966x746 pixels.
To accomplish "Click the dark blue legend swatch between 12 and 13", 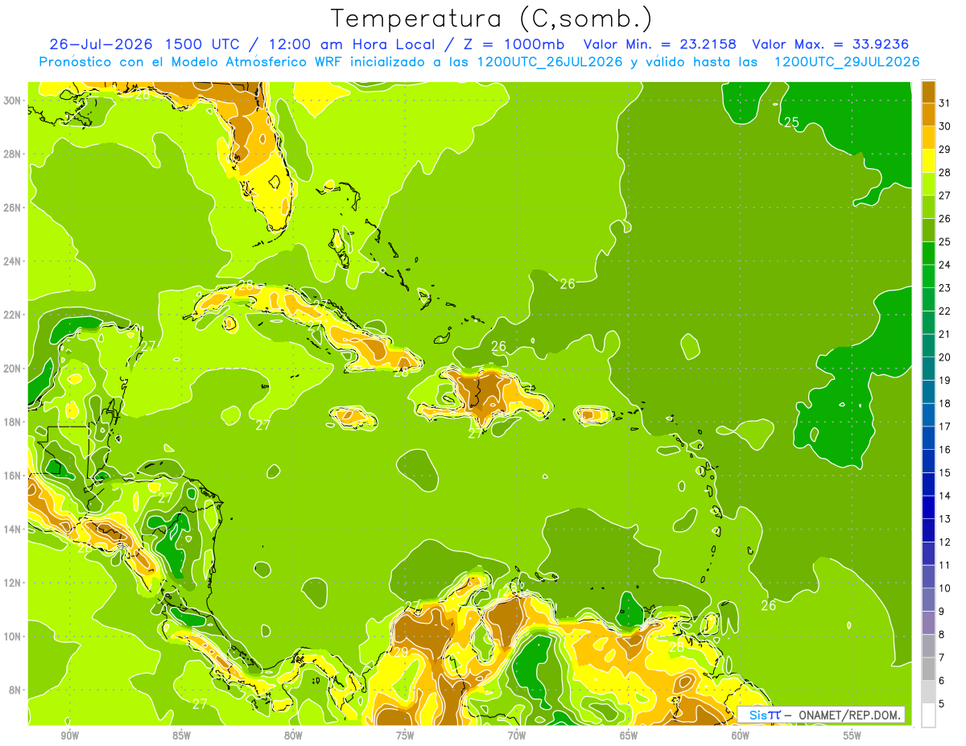I will (x=928, y=530).
